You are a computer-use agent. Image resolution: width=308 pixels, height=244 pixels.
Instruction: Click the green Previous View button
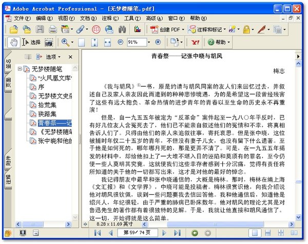(x=195, y=233)
